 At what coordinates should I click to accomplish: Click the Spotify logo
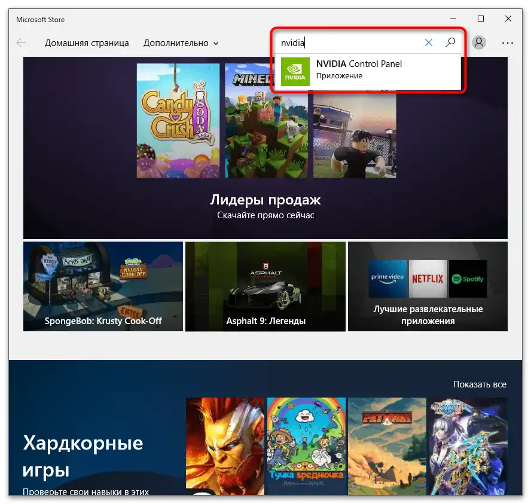tap(468, 279)
